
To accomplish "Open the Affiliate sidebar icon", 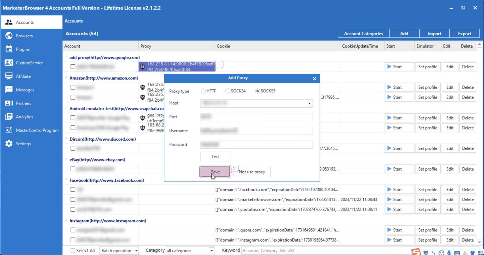I will [9, 76].
